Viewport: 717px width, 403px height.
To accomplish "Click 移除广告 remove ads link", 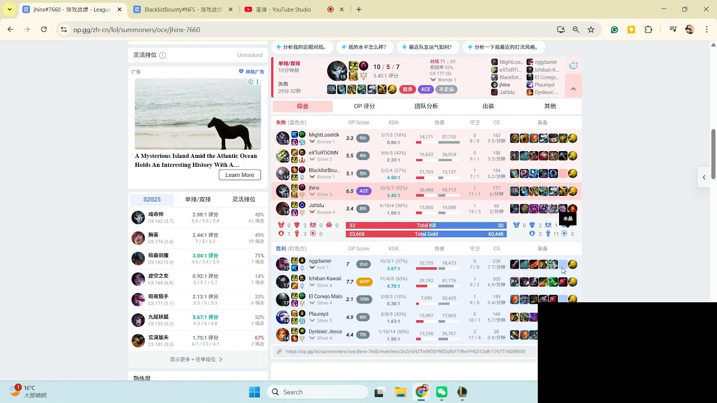I will pyautogui.click(x=252, y=72).
